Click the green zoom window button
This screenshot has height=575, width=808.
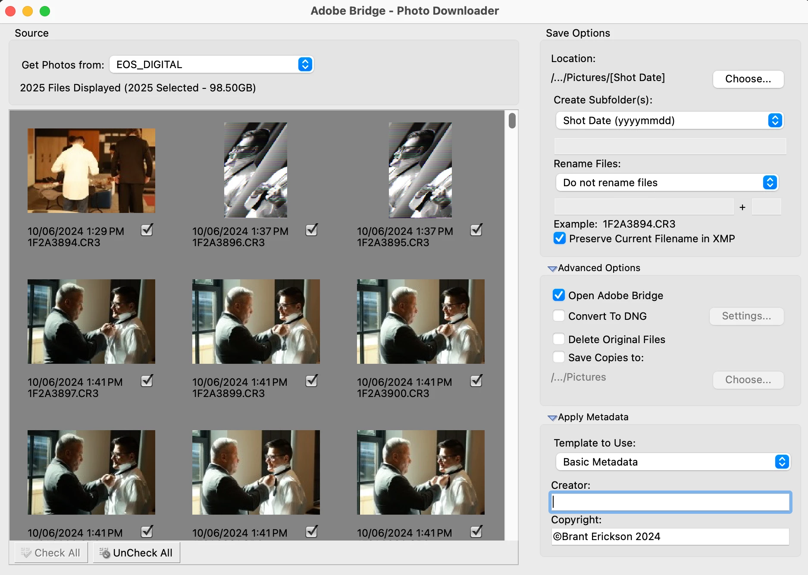45,11
